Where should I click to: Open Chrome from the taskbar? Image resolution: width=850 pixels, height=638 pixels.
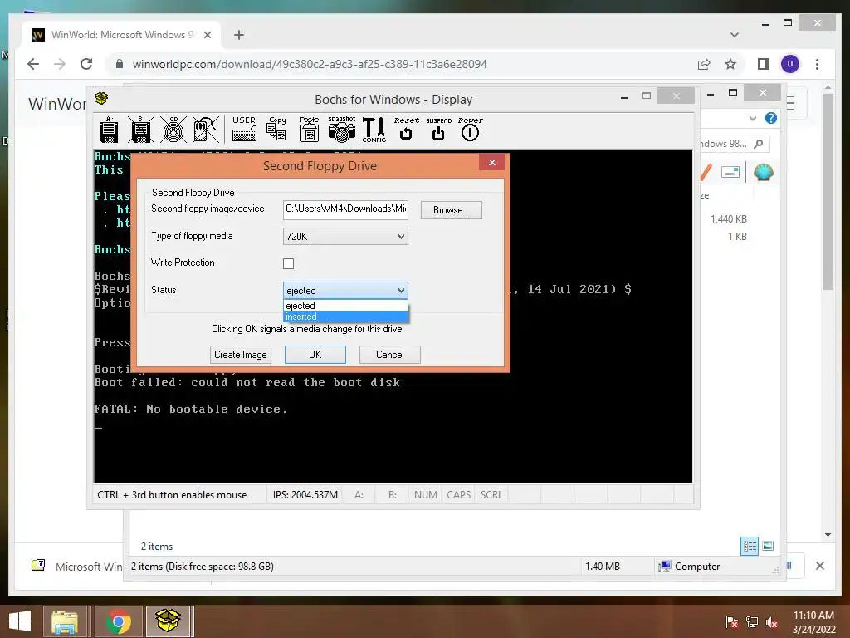(119, 621)
